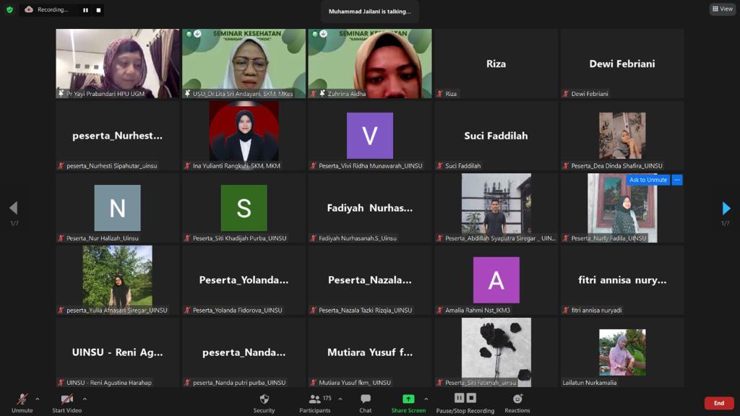Click Ask to Unmute on Nurly Fadila

click(648, 180)
